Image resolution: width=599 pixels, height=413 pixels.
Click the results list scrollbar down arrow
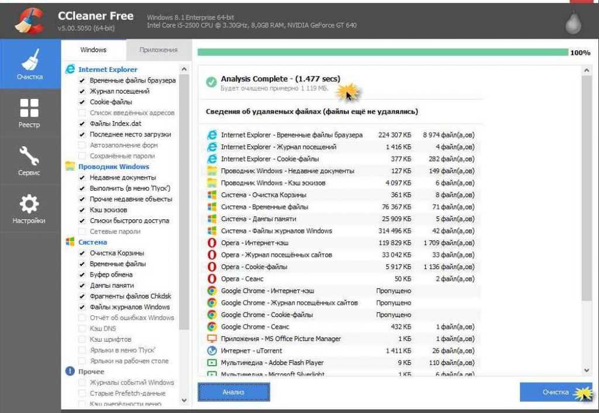tap(587, 370)
